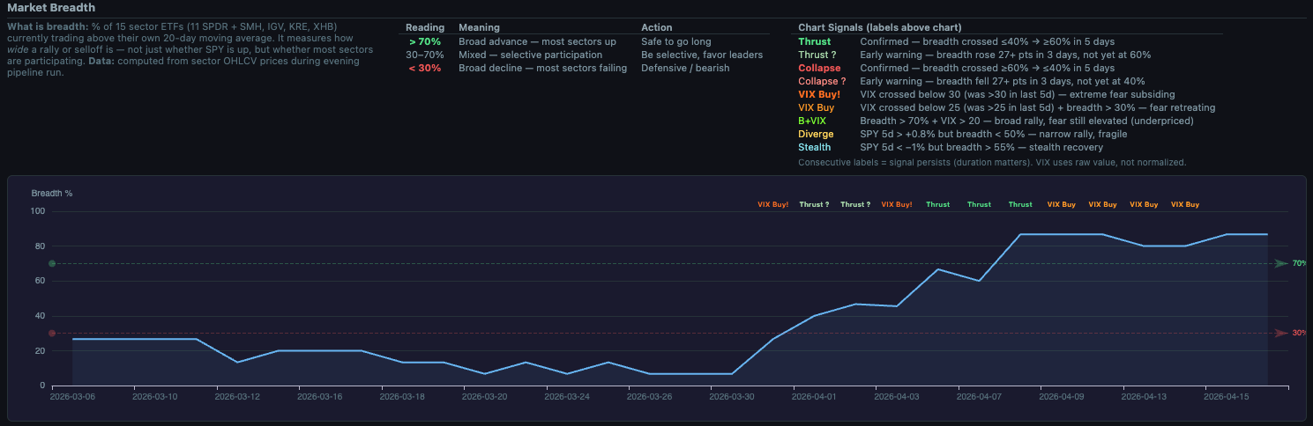This screenshot has height=426, width=1313.
Task: Click 'Chart Signals (labels above chart)' heading
Action: (879, 27)
